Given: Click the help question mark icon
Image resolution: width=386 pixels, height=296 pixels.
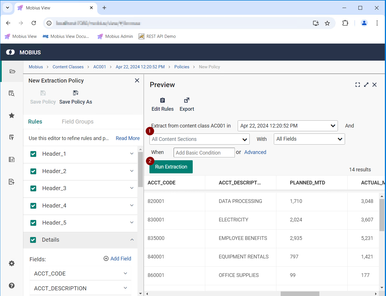Looking at the screenshot, I should [12, 285].
